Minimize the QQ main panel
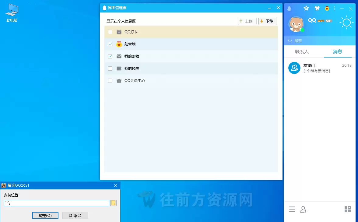The width and height of the screenshot is (358, 222). pos(342,9)
